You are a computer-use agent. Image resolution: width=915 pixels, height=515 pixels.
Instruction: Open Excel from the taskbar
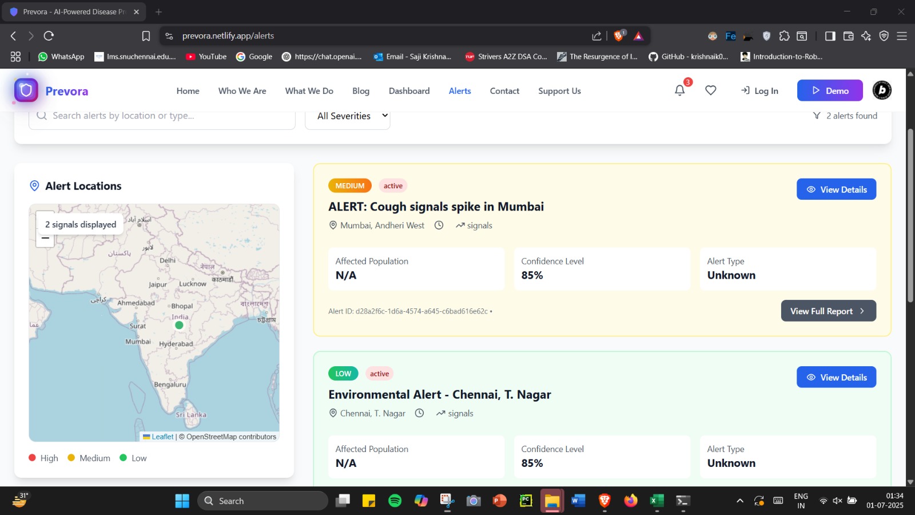point(657,501)
